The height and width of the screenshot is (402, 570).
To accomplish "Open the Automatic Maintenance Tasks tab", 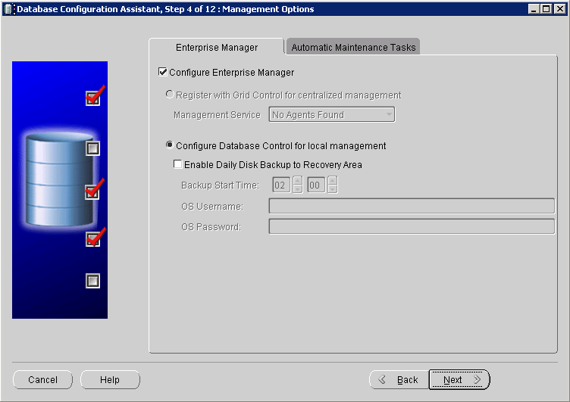I will [x=353, y=47].
